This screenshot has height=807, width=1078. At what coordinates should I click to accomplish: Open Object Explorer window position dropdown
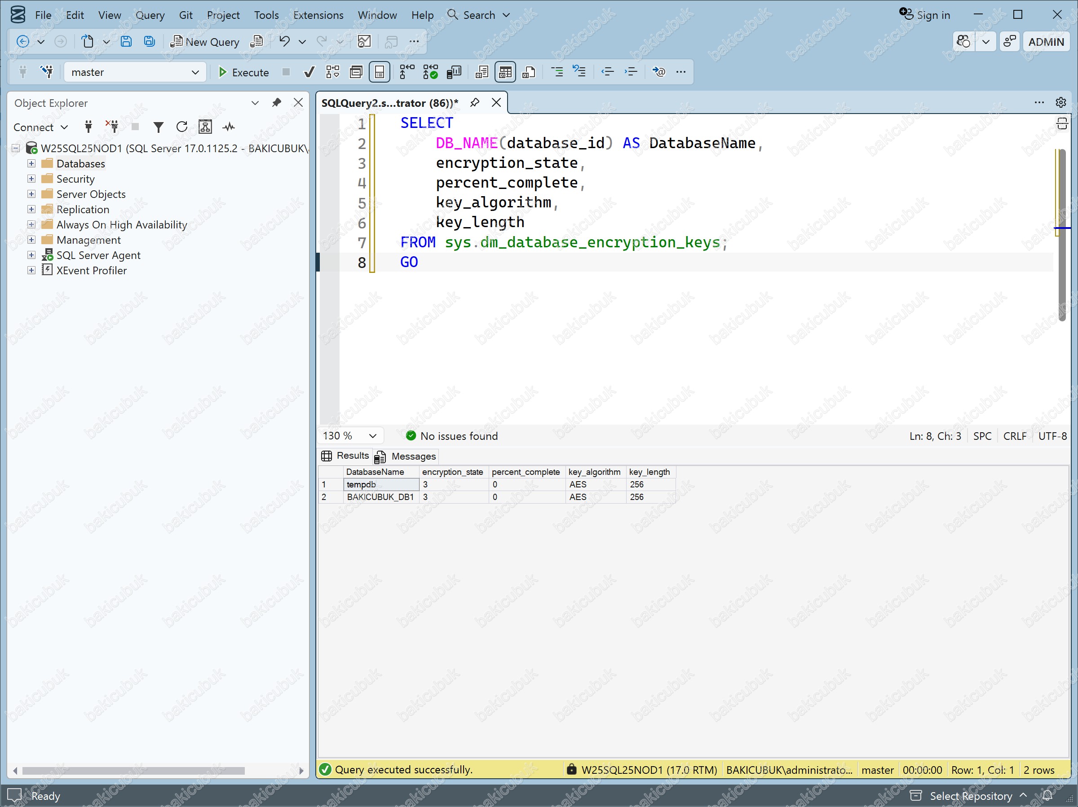click(x=254, y=103)
